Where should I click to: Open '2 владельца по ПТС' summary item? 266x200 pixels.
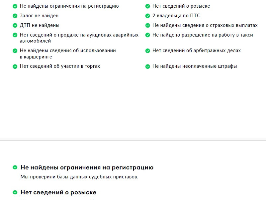176,16
